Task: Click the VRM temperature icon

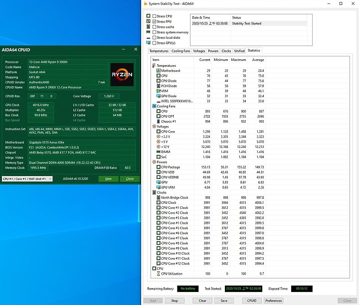Action: tap(158, 91)
